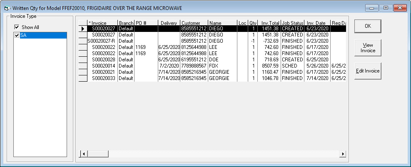The image size is (411, 167).
Task: Click inv total 8507.59 cell
Action: 269,66
